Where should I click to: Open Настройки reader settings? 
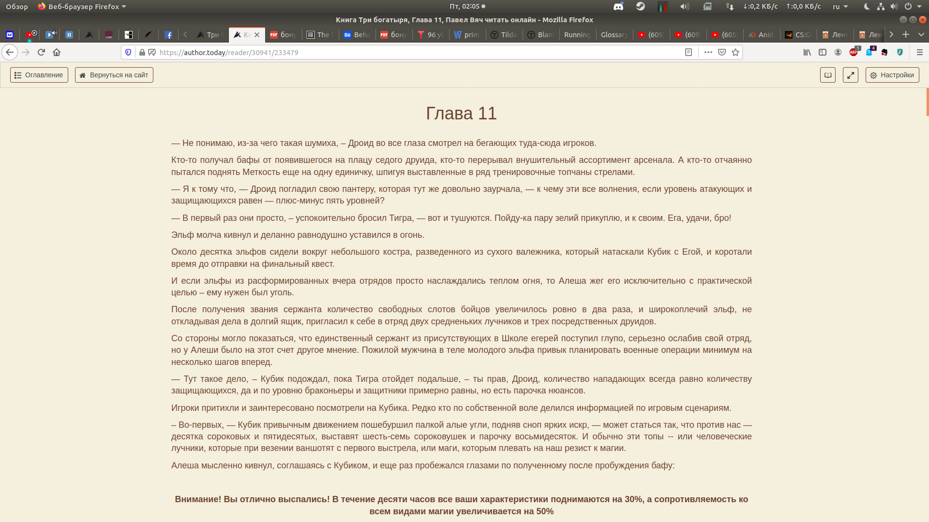tap(892, 75)
